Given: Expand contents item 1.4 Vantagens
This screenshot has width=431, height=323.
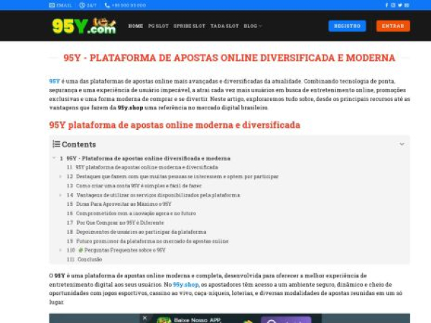Looking at the screenshot, I should (x=60, y=195).
